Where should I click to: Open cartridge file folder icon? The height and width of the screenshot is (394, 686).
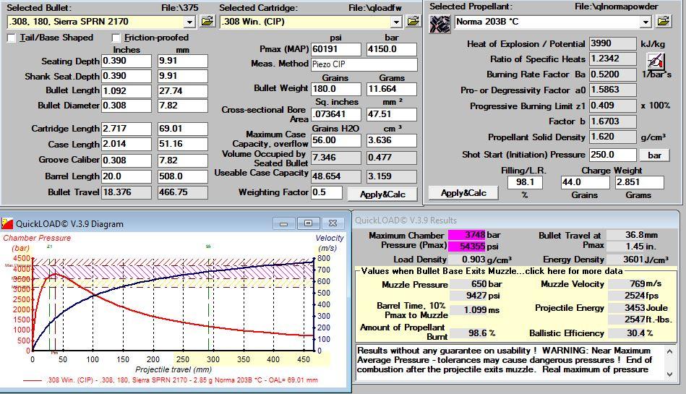[x=413, y=21]
